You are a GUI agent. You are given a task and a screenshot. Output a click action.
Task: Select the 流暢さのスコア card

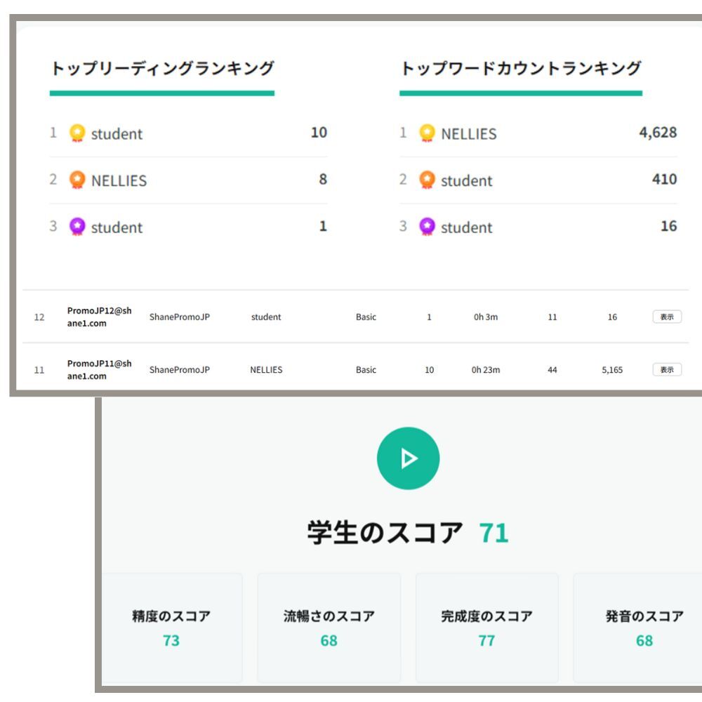pos(329,627)
